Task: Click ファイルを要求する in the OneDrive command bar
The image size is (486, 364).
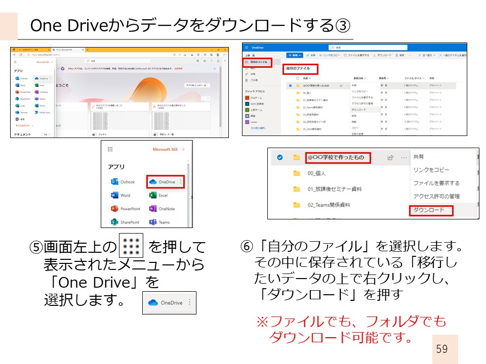Action: click(x=356, y=55)
